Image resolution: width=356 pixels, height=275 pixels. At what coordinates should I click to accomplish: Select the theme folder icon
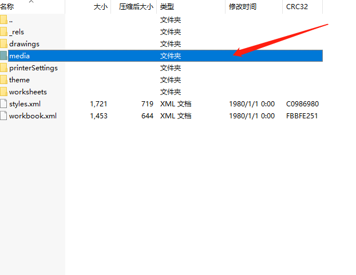pyautogui.click(x=3, y=80)
